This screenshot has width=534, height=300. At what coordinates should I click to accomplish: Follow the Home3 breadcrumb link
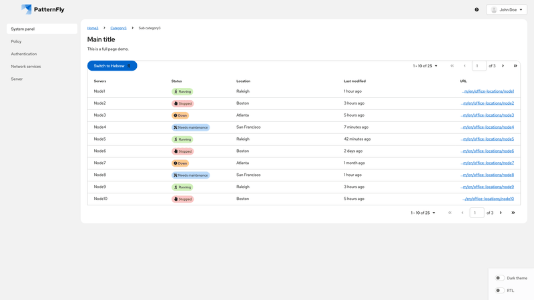click(93, 28)
